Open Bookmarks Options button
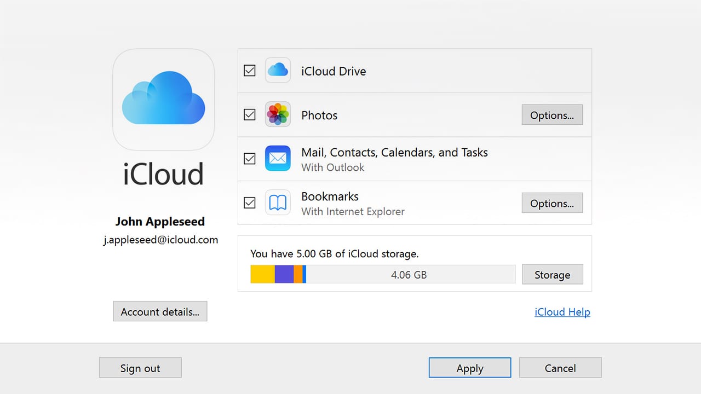The image size is (701, 394). (x=552, y=203)
